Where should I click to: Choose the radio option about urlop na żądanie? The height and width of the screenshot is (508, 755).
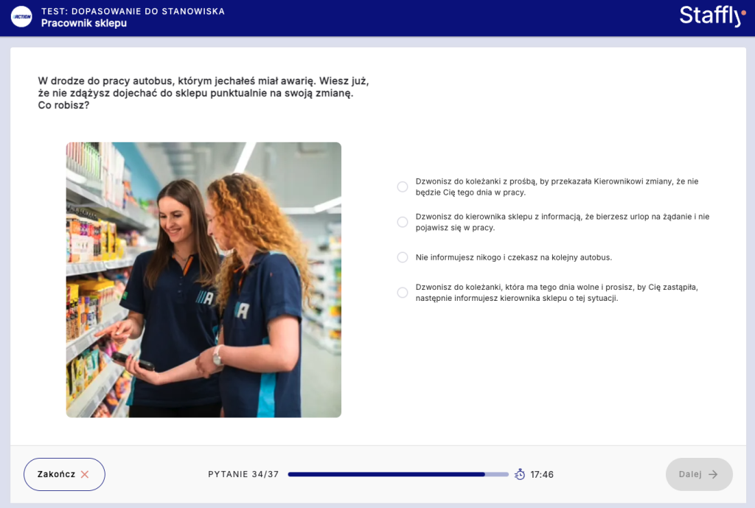[x=403, y=222]
